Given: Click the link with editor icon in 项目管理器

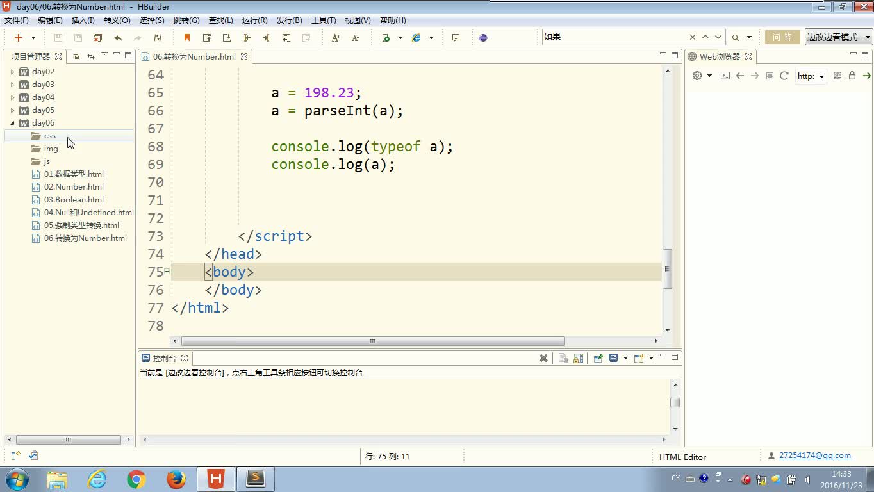Looking at the screenshot, I should pyautogui.click(x=90, y=56).
